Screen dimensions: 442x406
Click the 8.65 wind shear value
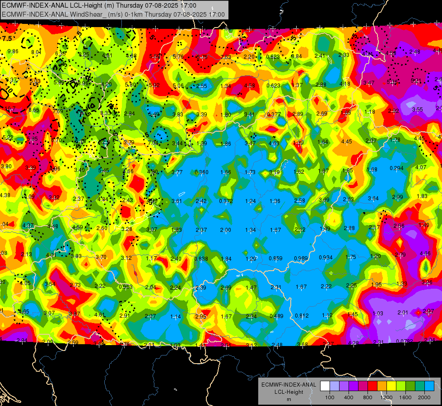pos(34,110)
